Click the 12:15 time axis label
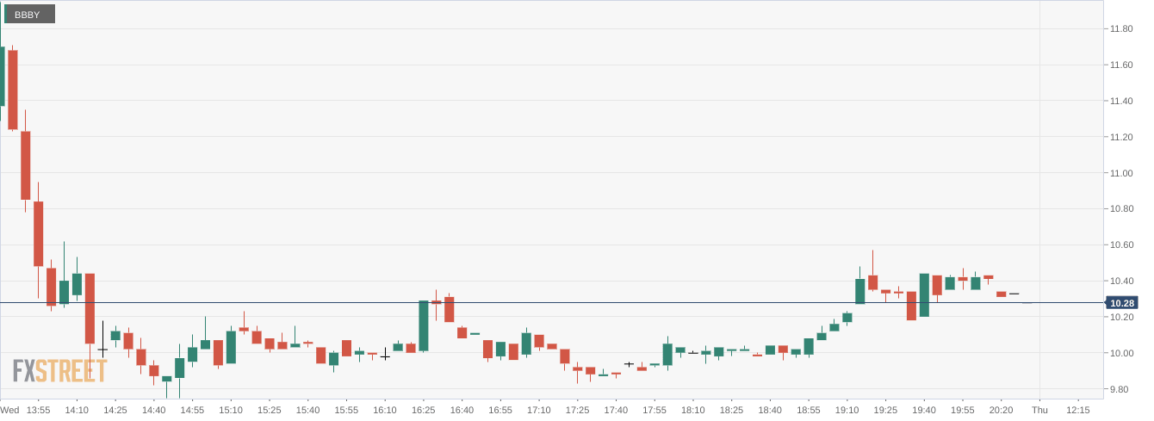The width and height of the screenshot is (1154, 421). coord(1078,410)
